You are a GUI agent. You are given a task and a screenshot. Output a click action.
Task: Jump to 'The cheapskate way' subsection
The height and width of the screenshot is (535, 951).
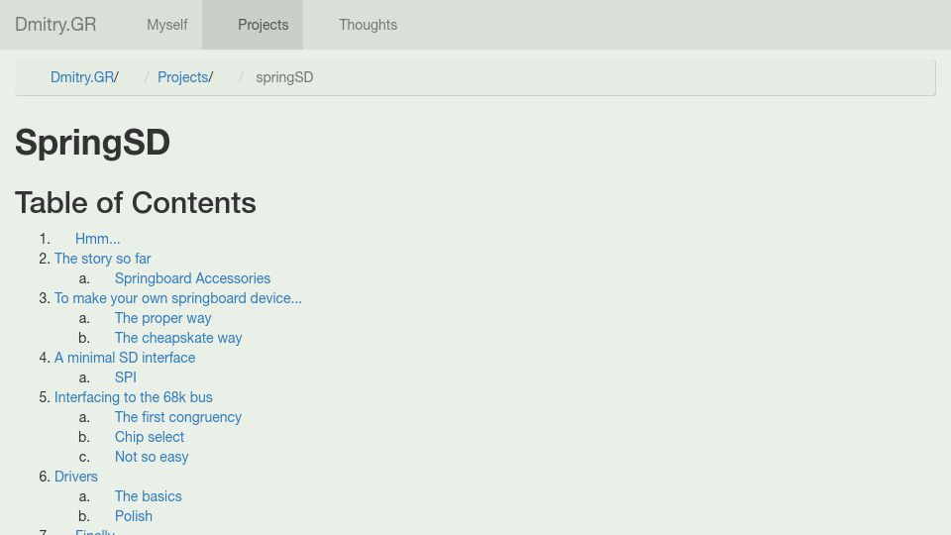(x=178, y=338)
